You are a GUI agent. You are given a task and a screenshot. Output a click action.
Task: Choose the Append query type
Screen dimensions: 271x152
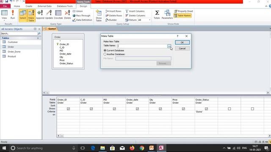40,15
